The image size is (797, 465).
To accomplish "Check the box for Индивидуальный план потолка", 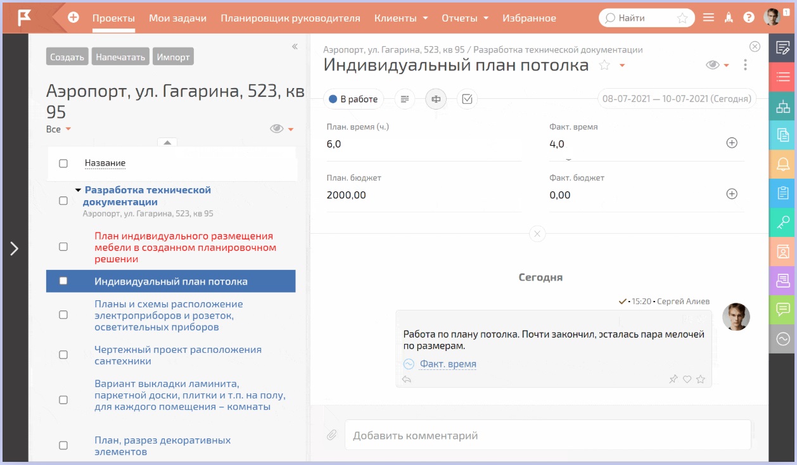I will [63, 281].
